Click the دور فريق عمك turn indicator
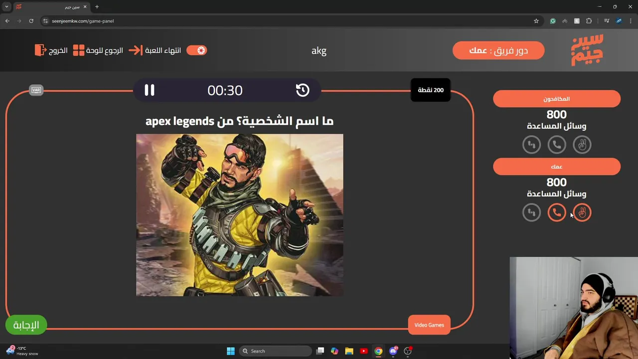Viewport: 638px width, 359px height. click(498, 50)
